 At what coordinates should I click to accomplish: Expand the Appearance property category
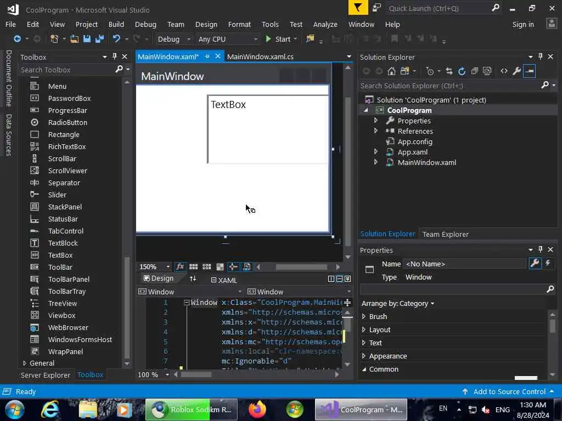pyautogui.click(x=363, y=356)
